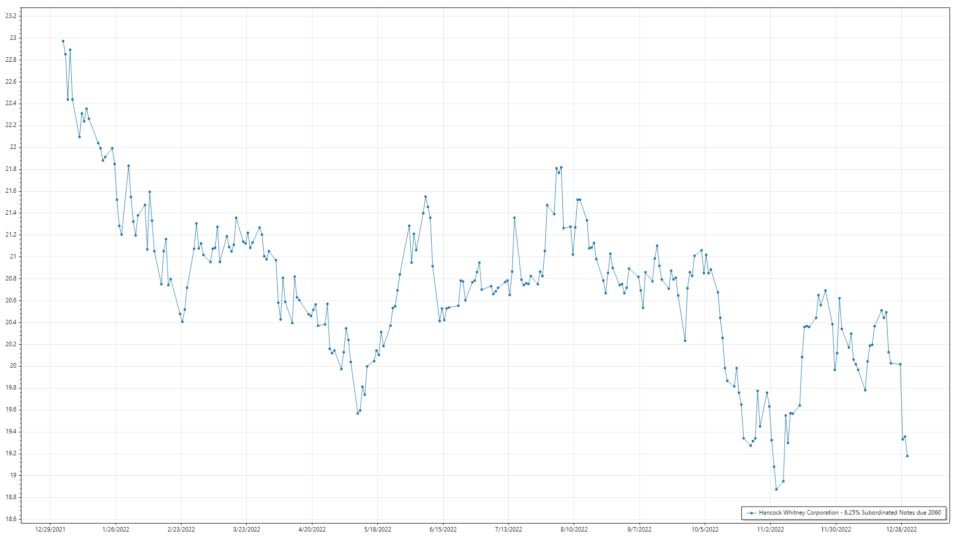Select the 3/23/2022 x-axis date label
This screenshot has width=957, height=538.
[247, 530]
